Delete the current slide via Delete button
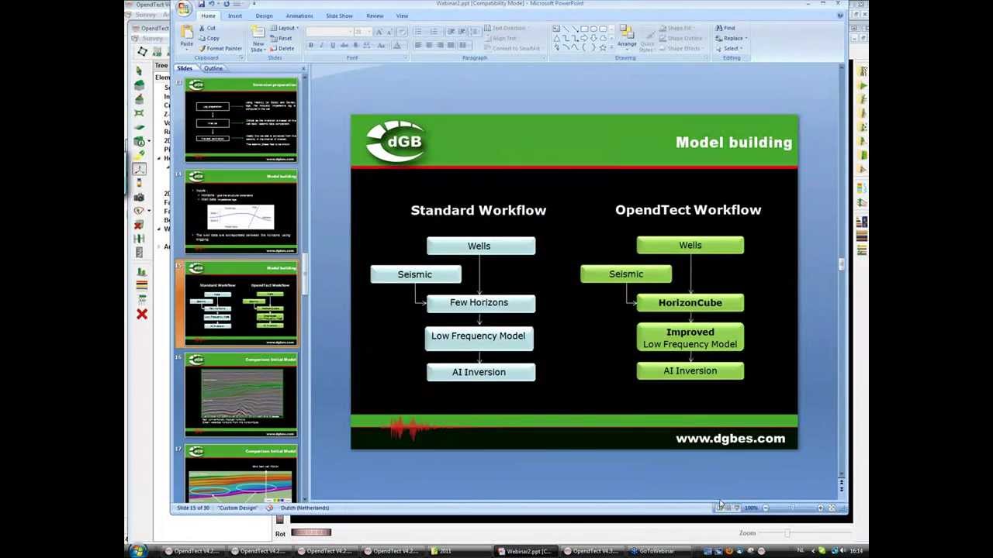 click(283, 48)
